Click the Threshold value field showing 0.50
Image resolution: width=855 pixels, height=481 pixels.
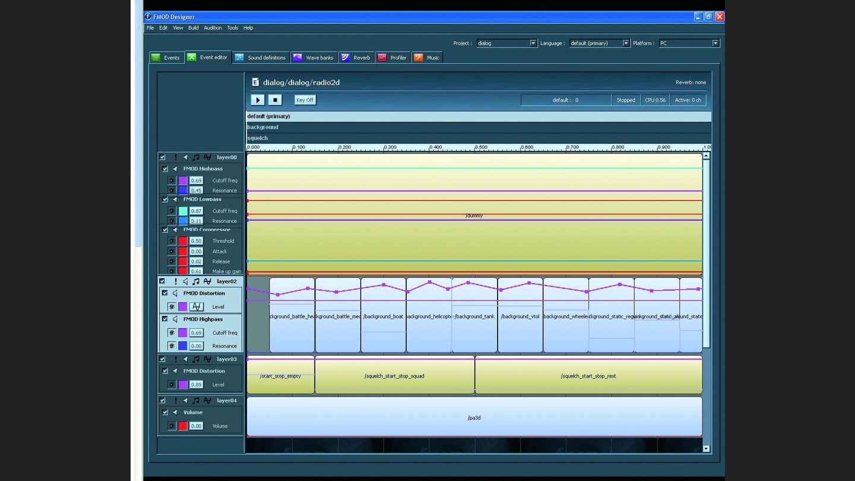pos(196,241)
